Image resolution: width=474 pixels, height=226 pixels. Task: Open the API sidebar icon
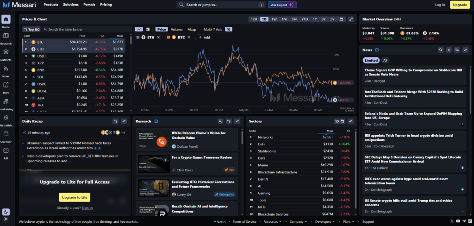pos(6,150)
